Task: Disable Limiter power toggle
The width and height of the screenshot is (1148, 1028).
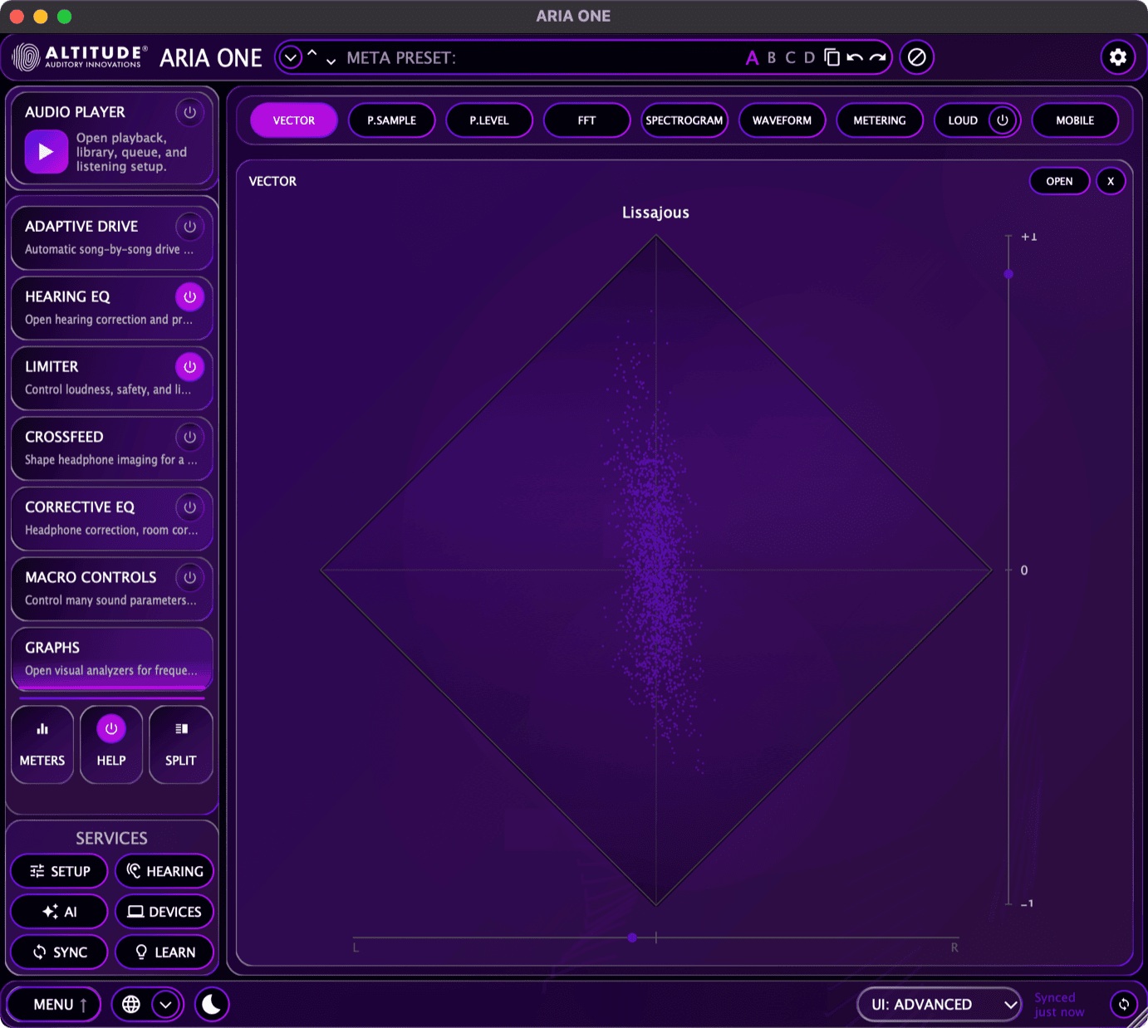Action: (189, 366)
